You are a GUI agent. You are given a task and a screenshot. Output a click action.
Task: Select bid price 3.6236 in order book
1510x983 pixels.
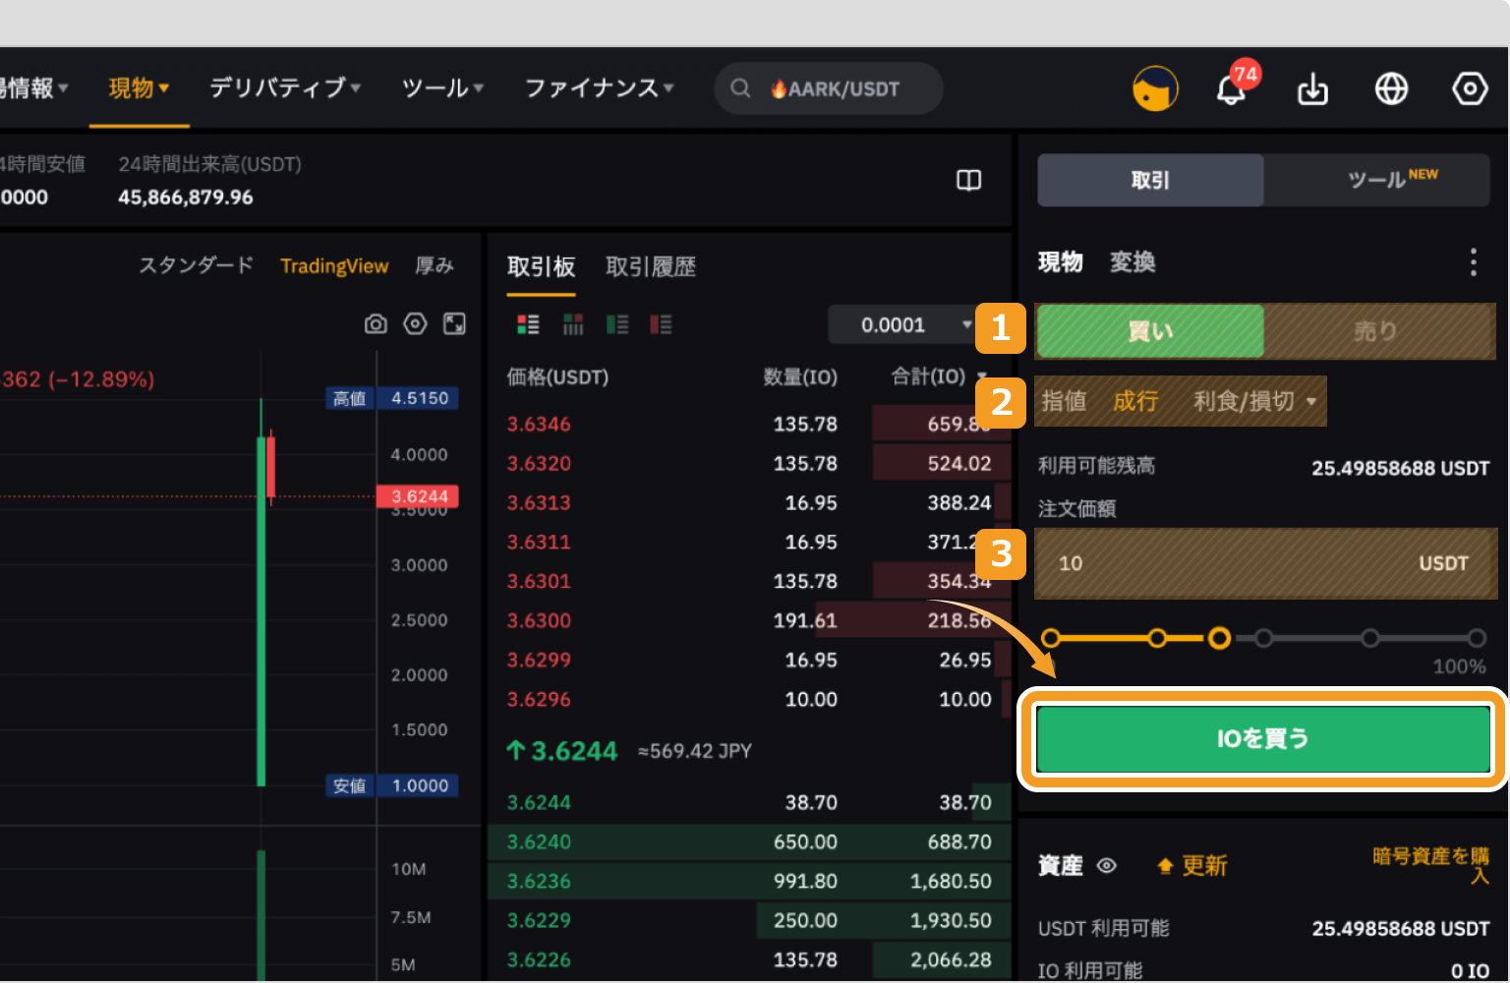[539, 881]
